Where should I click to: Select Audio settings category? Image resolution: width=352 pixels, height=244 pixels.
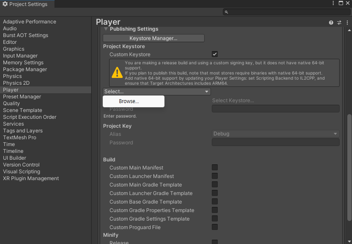click(10, 29)
